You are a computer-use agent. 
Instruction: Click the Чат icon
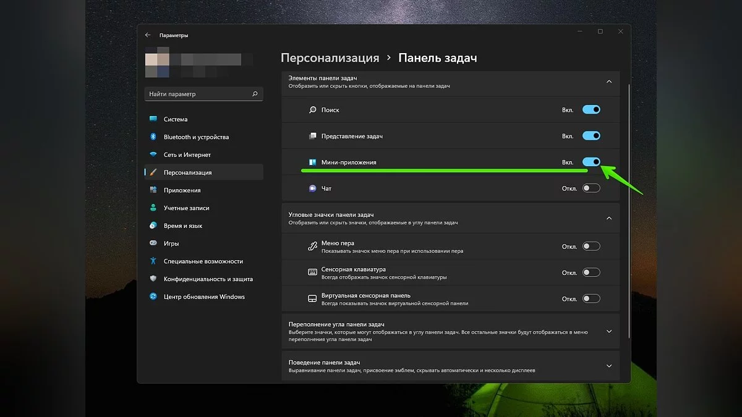tap(312, 188)
